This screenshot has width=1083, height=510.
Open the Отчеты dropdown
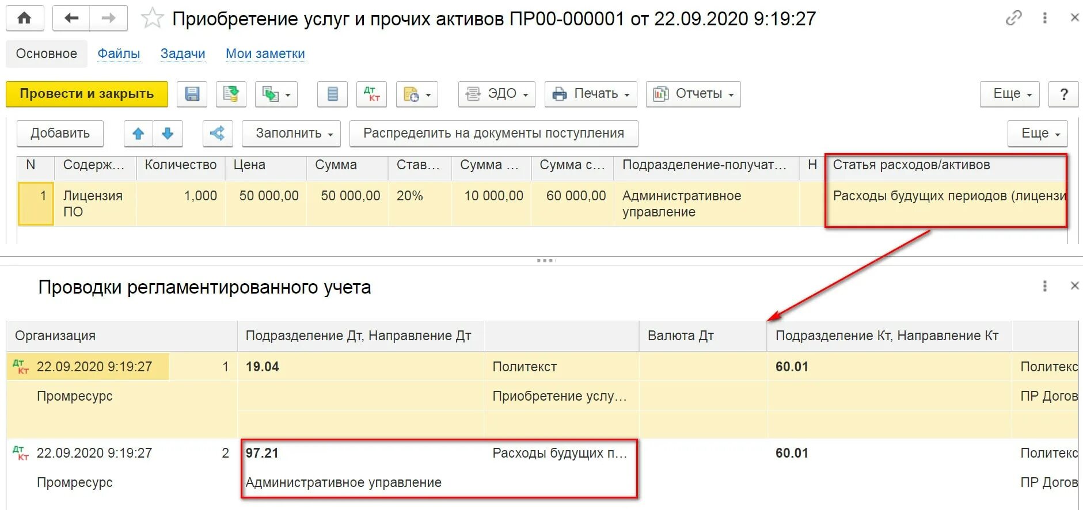(x=693, y=94)
